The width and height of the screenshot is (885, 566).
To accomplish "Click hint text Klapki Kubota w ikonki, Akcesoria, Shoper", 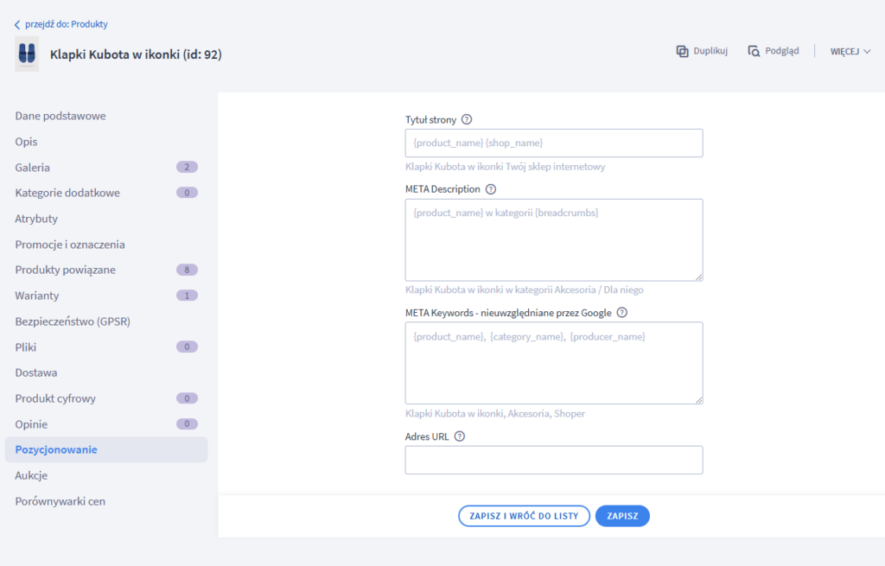I will click(495, 414).
